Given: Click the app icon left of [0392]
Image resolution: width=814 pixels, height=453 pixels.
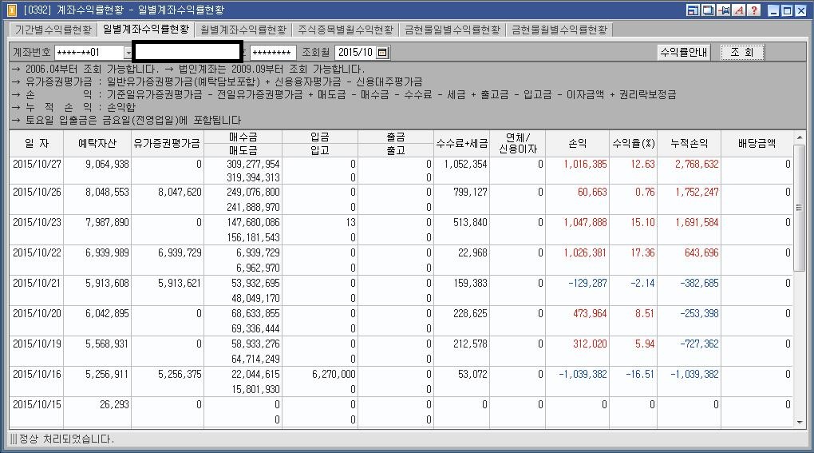Looking at the screenshot, I should click(x=11, y=10).
